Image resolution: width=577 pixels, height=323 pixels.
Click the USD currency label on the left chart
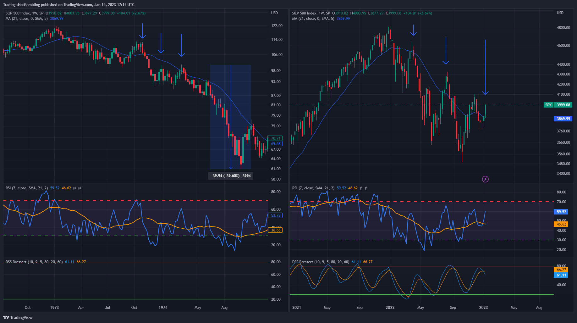coord(275,13)
